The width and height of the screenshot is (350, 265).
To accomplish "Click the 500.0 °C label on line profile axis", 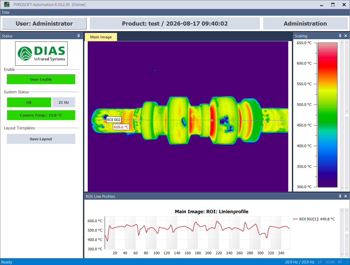I will [x=95, y=230].
